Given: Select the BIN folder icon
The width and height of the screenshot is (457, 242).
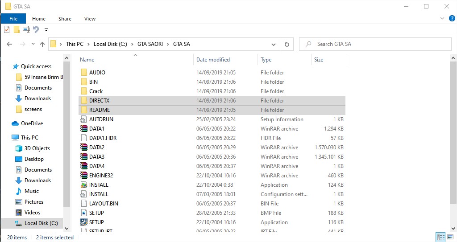Looking at the screenshot, I should pyautogui.click(x=84, y=82).
